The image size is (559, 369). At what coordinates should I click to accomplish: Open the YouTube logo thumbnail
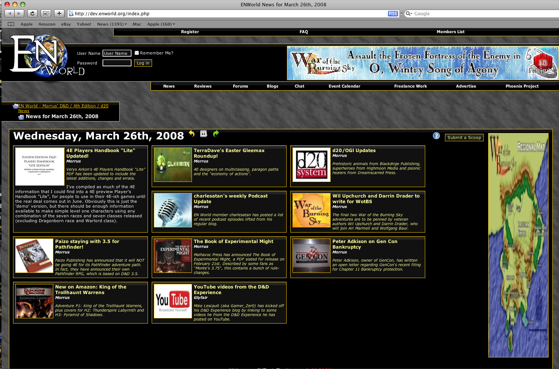(x=173, y=301)
